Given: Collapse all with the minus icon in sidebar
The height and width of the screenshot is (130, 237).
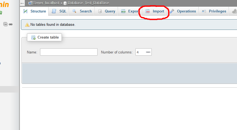Looking at the screenshot, I should coord(5,24).
